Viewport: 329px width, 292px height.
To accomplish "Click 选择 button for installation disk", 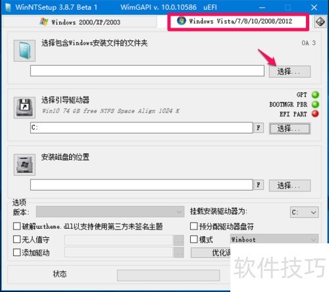I will (x=290, y=185).
